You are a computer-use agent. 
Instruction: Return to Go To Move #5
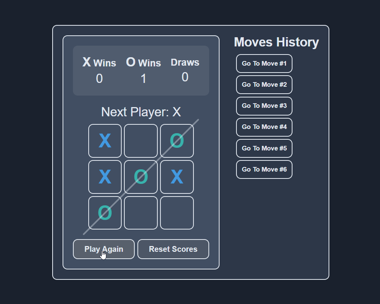click(264, 148)
